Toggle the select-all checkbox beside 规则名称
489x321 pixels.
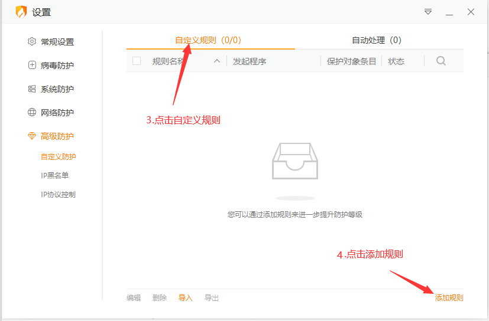[137, 61]
